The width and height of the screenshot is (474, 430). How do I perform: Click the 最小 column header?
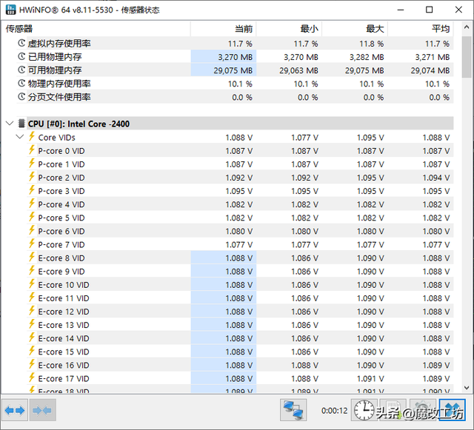[x=290, y=29]
